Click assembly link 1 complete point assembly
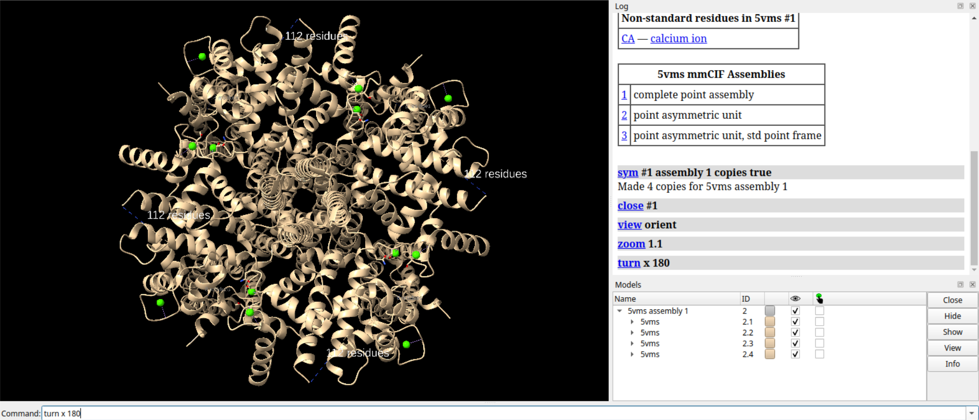The width and height of the screenshot is (979, 420). (624, 95)
